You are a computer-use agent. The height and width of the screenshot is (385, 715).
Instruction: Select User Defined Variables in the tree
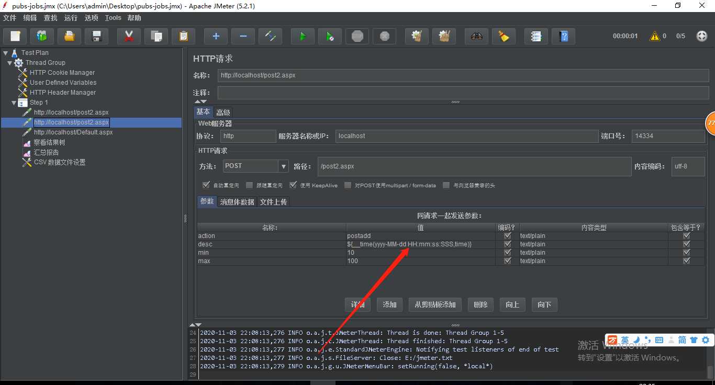click(x=63, y=83)
